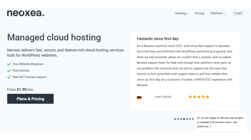
Task: Click the third star in the rating
Action: [199, 97]
